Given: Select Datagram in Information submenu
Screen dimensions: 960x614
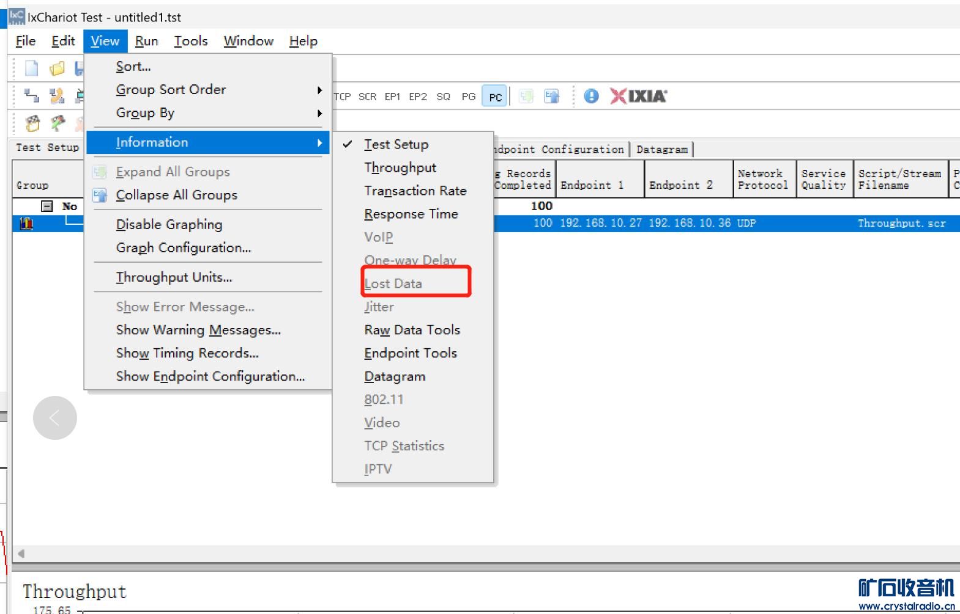Looking at the screenshot, I should click(x=413, y=377).
